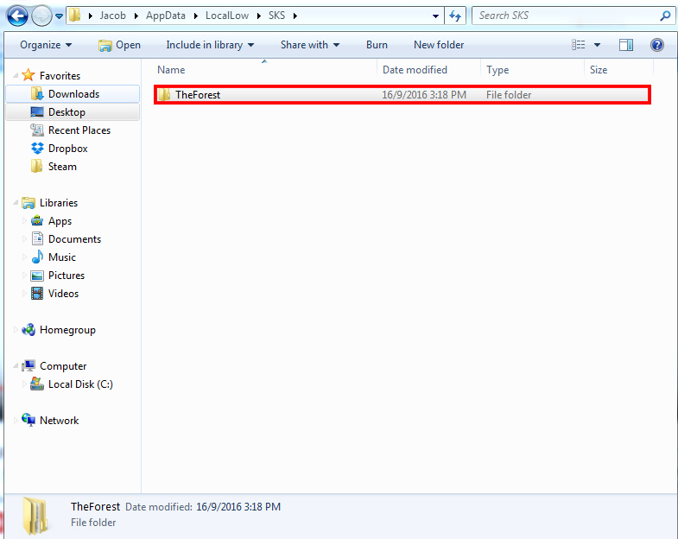Viewport: 678px width, 539px height.
Task: Expand the Documents library
Action: coord(24,238)
